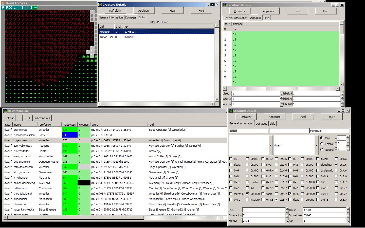Viewport: 365px width, 228px height.
Task: Check the slaughter checkbox
Action: click(x=318, y=165)
